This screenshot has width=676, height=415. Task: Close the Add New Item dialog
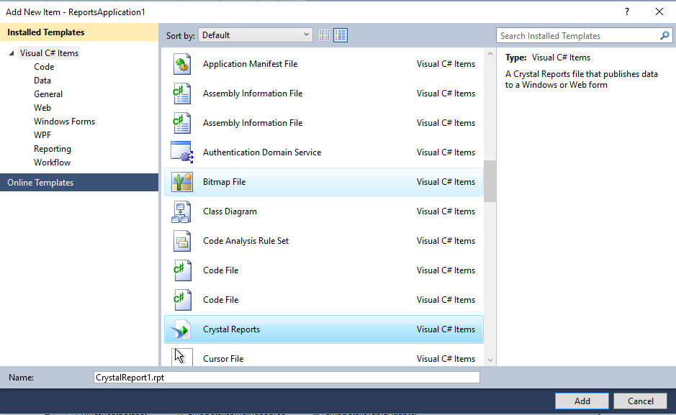pyautogui.click(x=659, y=12)
